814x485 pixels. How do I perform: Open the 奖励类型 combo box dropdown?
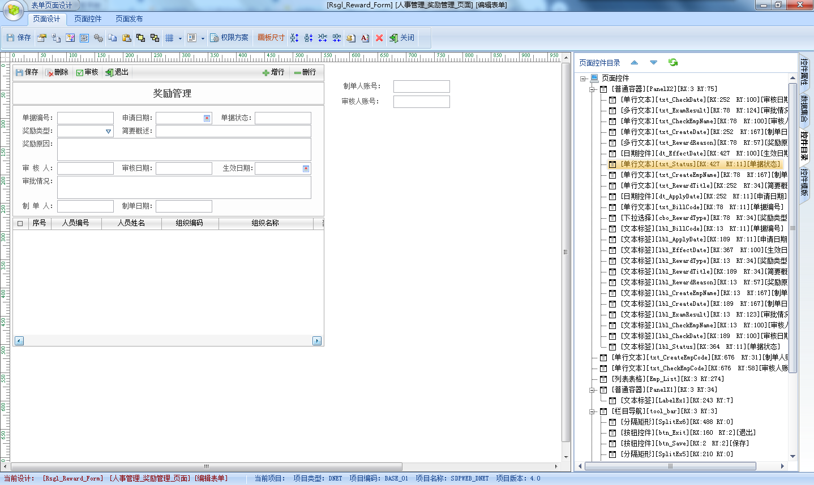108,131
